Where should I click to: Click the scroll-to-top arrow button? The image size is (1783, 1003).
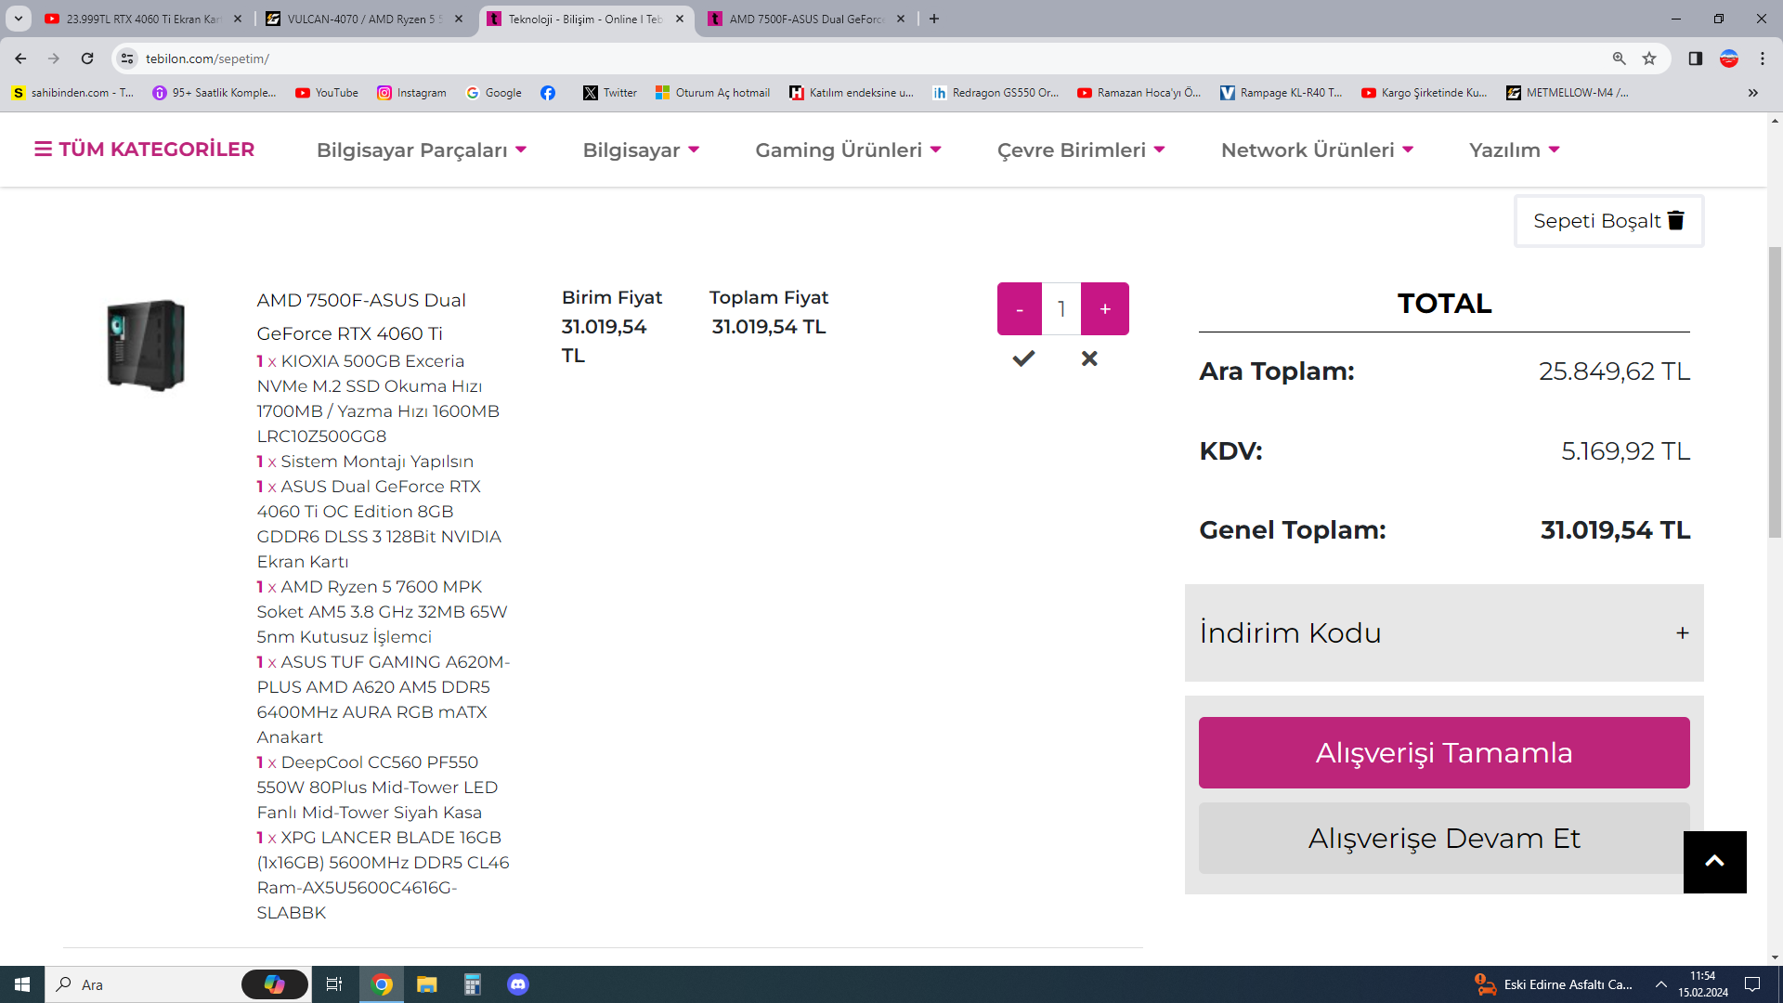pos(1714,862)
